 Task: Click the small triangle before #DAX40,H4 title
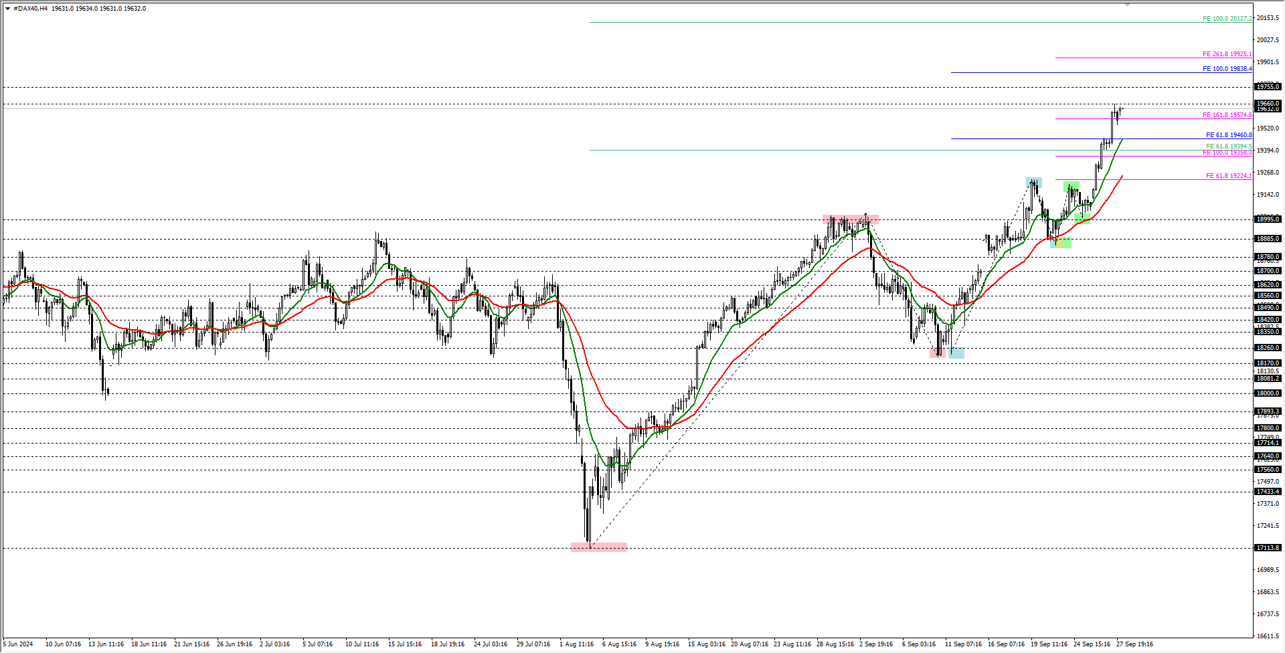pos(7,9)
